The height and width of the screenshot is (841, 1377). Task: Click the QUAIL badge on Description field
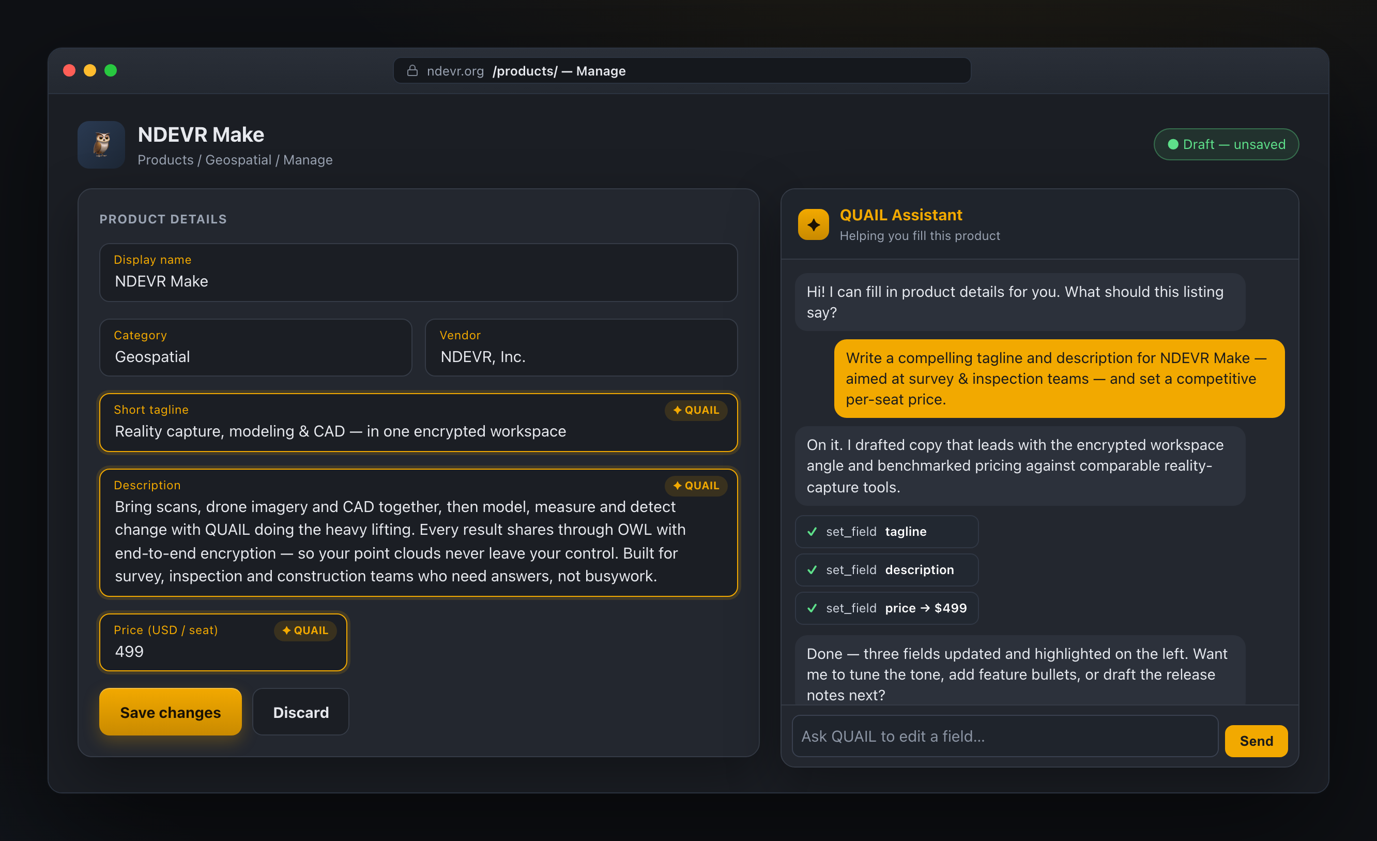tap(696, 485)
